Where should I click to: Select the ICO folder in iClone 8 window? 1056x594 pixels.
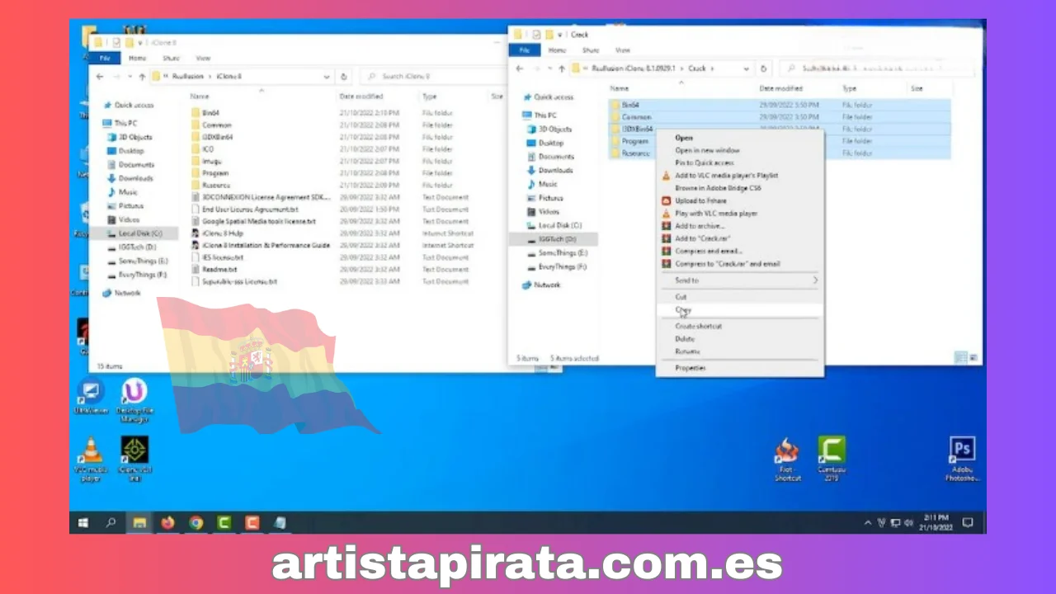(207, 149)
